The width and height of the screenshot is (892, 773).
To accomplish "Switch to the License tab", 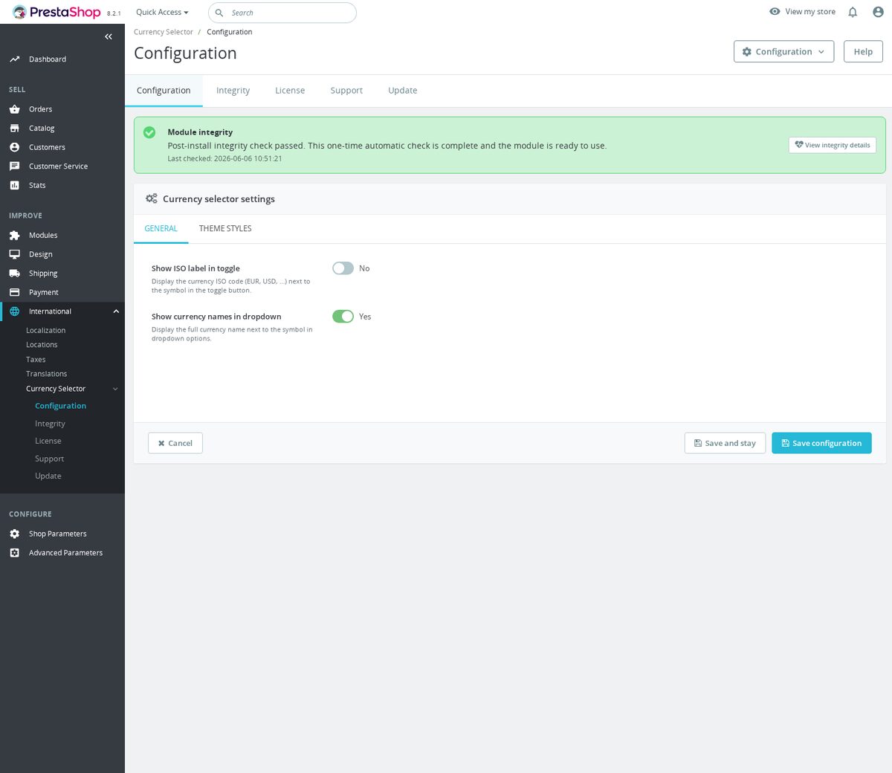I will click(290, 91).
